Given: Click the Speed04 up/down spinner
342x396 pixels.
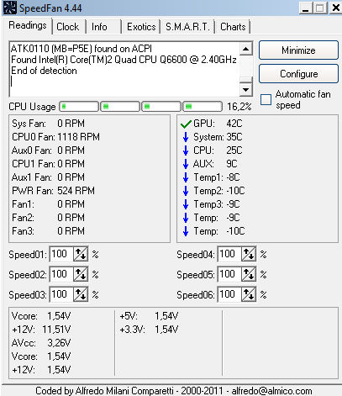Looking at the screenshot, I should tap(249, 254).
